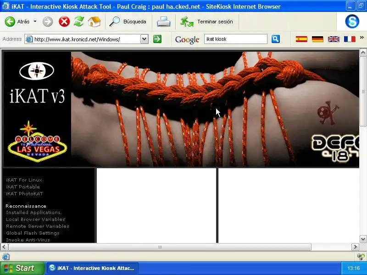
Task: Stop loading with the red X icon
Action: tap(64, 22)
